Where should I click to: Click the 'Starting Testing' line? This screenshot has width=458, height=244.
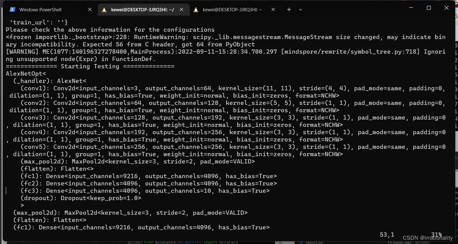[x=90, y=66]
